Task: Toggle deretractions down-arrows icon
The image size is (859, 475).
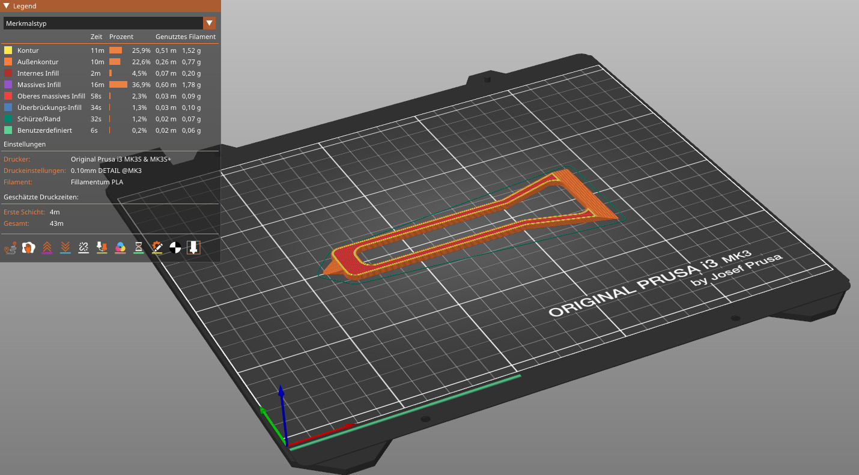Action: (65, 247)
